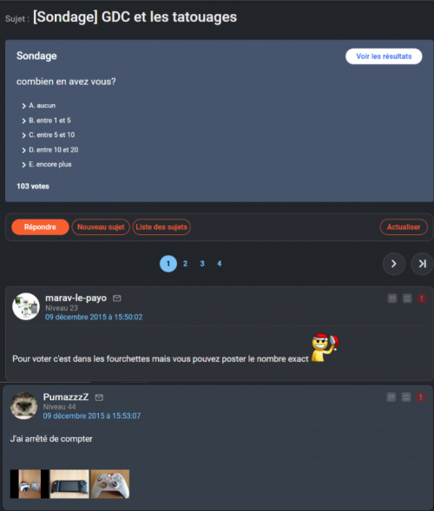
Task: Switch to page 4 of the topic
Action: 219,264
